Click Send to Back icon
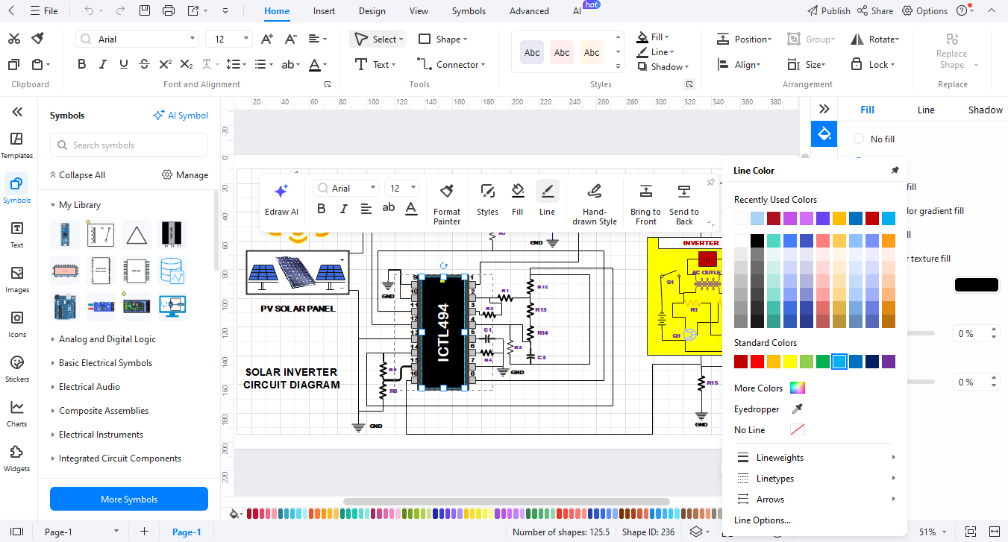 click(x=684, y=204)
